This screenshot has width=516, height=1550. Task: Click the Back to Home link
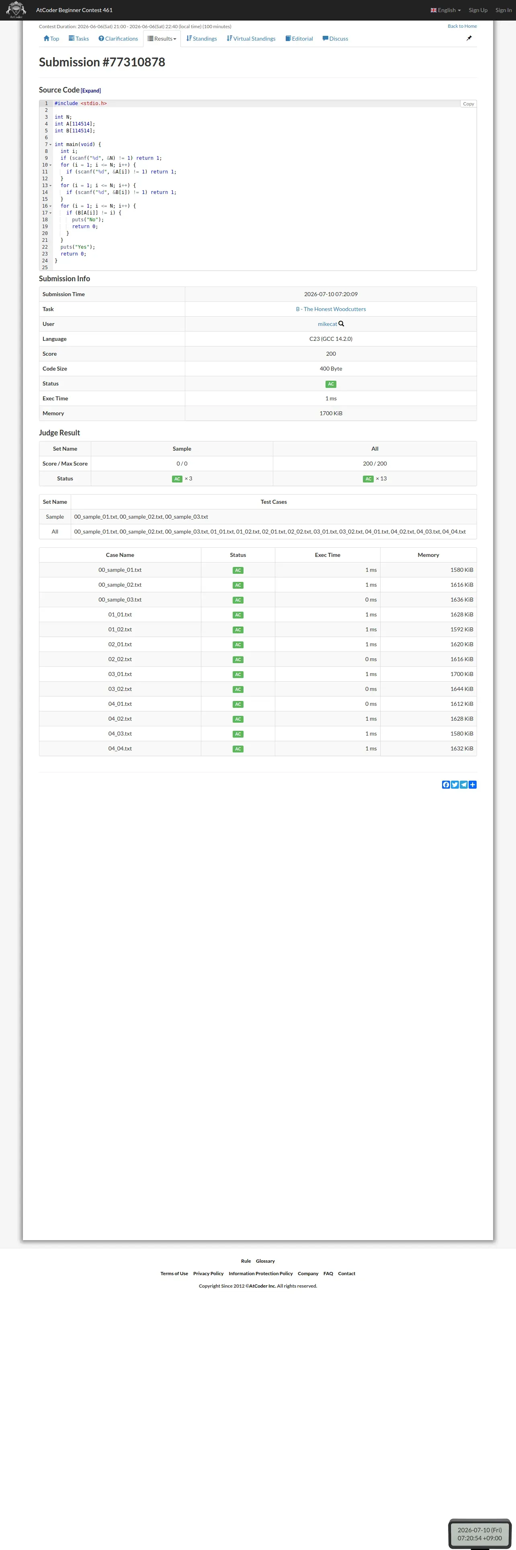[x=462, y=26]
